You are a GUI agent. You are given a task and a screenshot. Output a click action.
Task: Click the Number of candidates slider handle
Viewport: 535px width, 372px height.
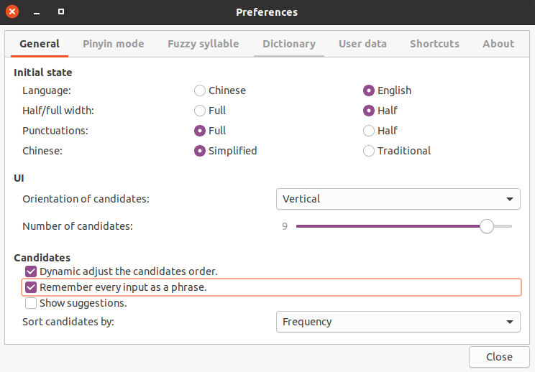(487, 226)
